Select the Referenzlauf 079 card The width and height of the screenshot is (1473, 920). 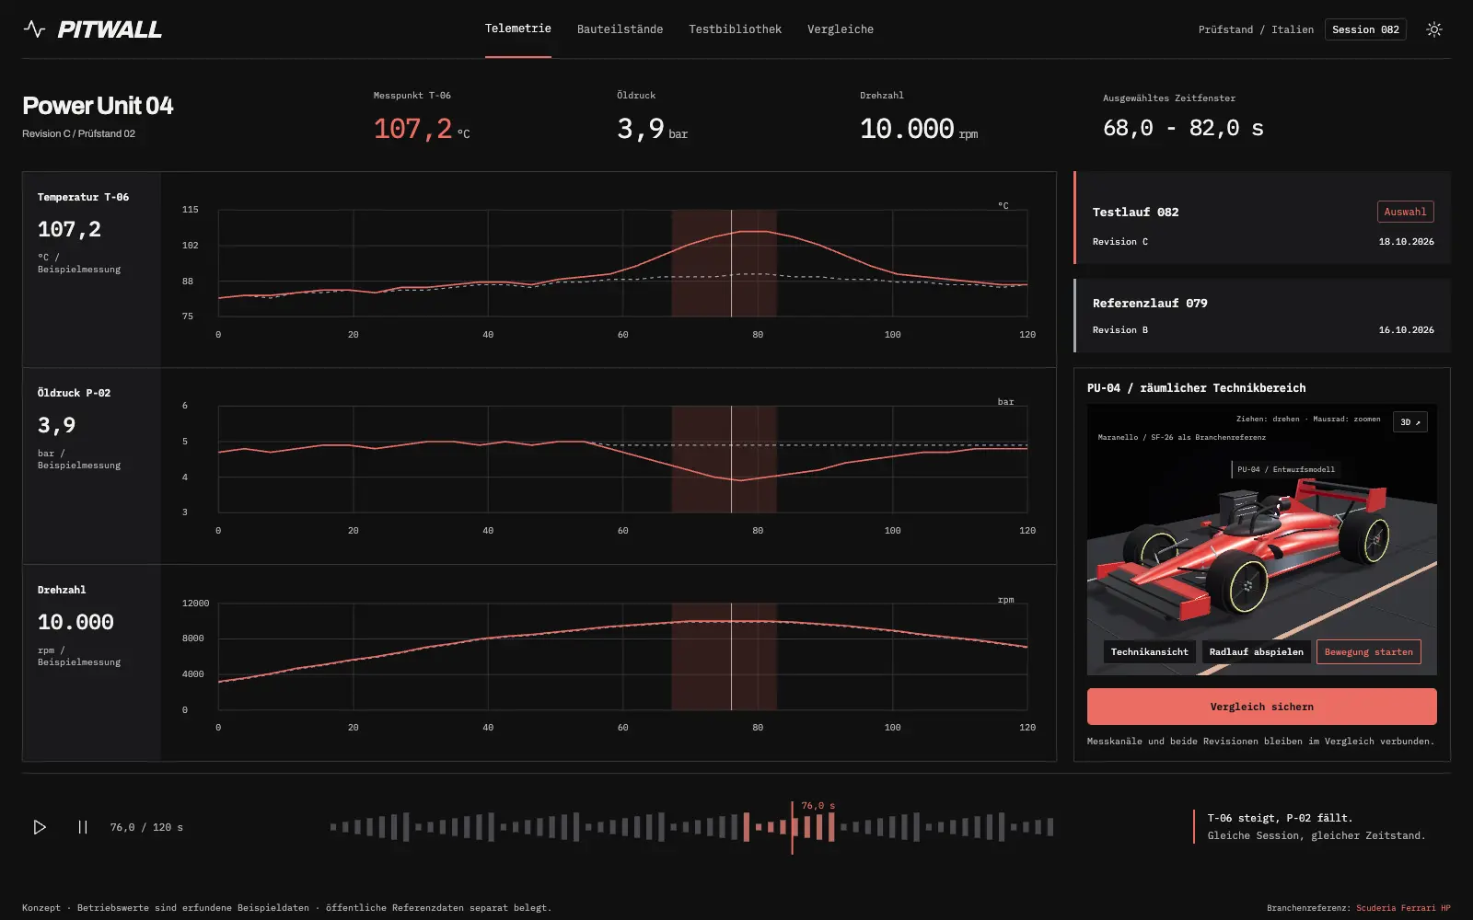click(1262, 316)
